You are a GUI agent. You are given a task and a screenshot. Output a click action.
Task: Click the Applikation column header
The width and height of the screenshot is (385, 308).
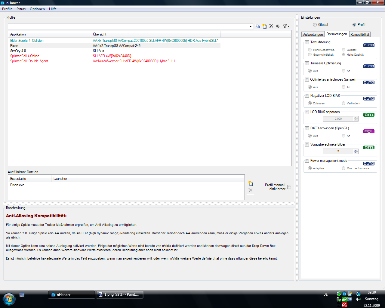(x=50, y=34)
